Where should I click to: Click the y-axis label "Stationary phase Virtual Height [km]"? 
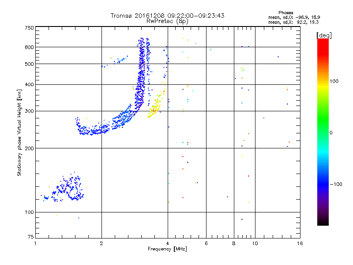[19, 133]
